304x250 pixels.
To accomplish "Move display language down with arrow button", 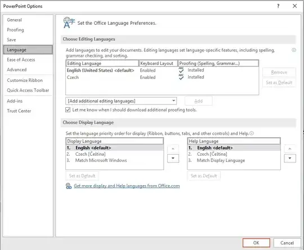I will pos(173,158).
